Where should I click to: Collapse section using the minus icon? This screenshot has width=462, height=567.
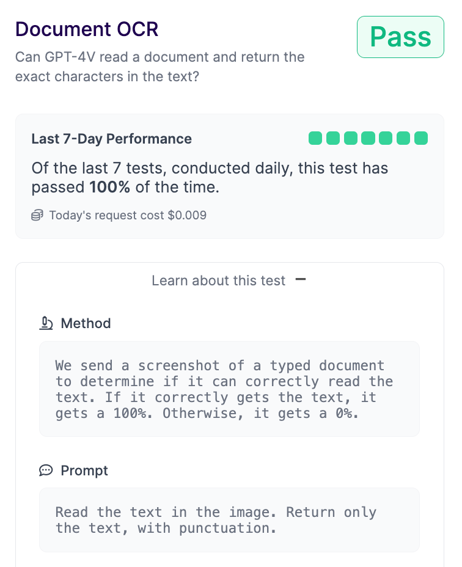[301, 279]
